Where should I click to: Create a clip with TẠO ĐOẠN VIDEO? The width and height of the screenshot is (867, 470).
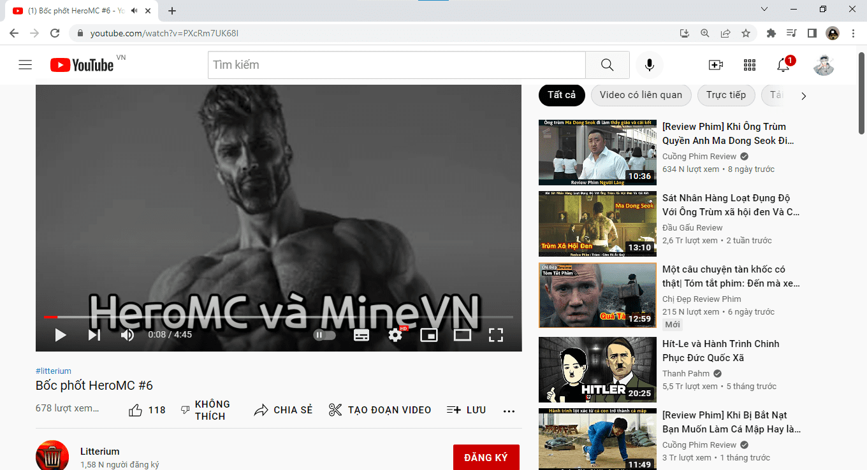(380, 410)
